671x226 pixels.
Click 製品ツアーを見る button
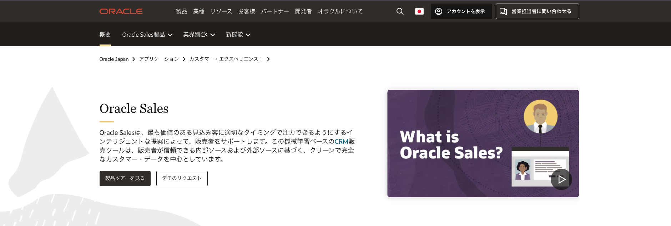point(125,178)
